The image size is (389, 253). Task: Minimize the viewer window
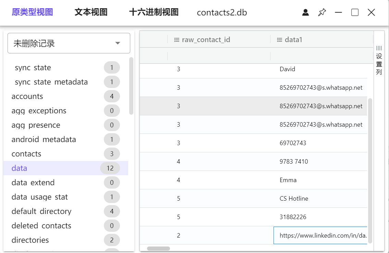tap(339, 13)
